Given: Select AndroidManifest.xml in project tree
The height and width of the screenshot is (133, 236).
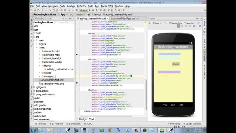Looking at the screenshot, I should pos(52,80).
